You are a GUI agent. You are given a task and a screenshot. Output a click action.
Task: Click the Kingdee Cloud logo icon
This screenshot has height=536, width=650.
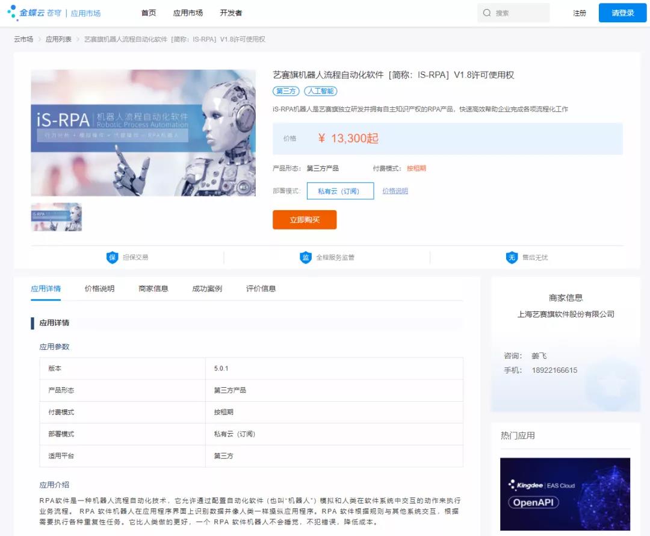[12, 13]
